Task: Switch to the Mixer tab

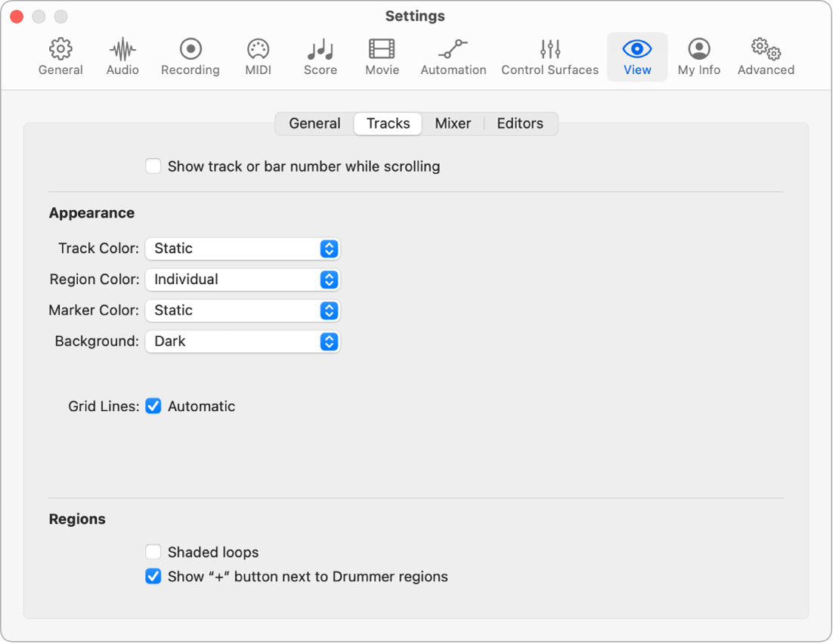Action: 453,124
